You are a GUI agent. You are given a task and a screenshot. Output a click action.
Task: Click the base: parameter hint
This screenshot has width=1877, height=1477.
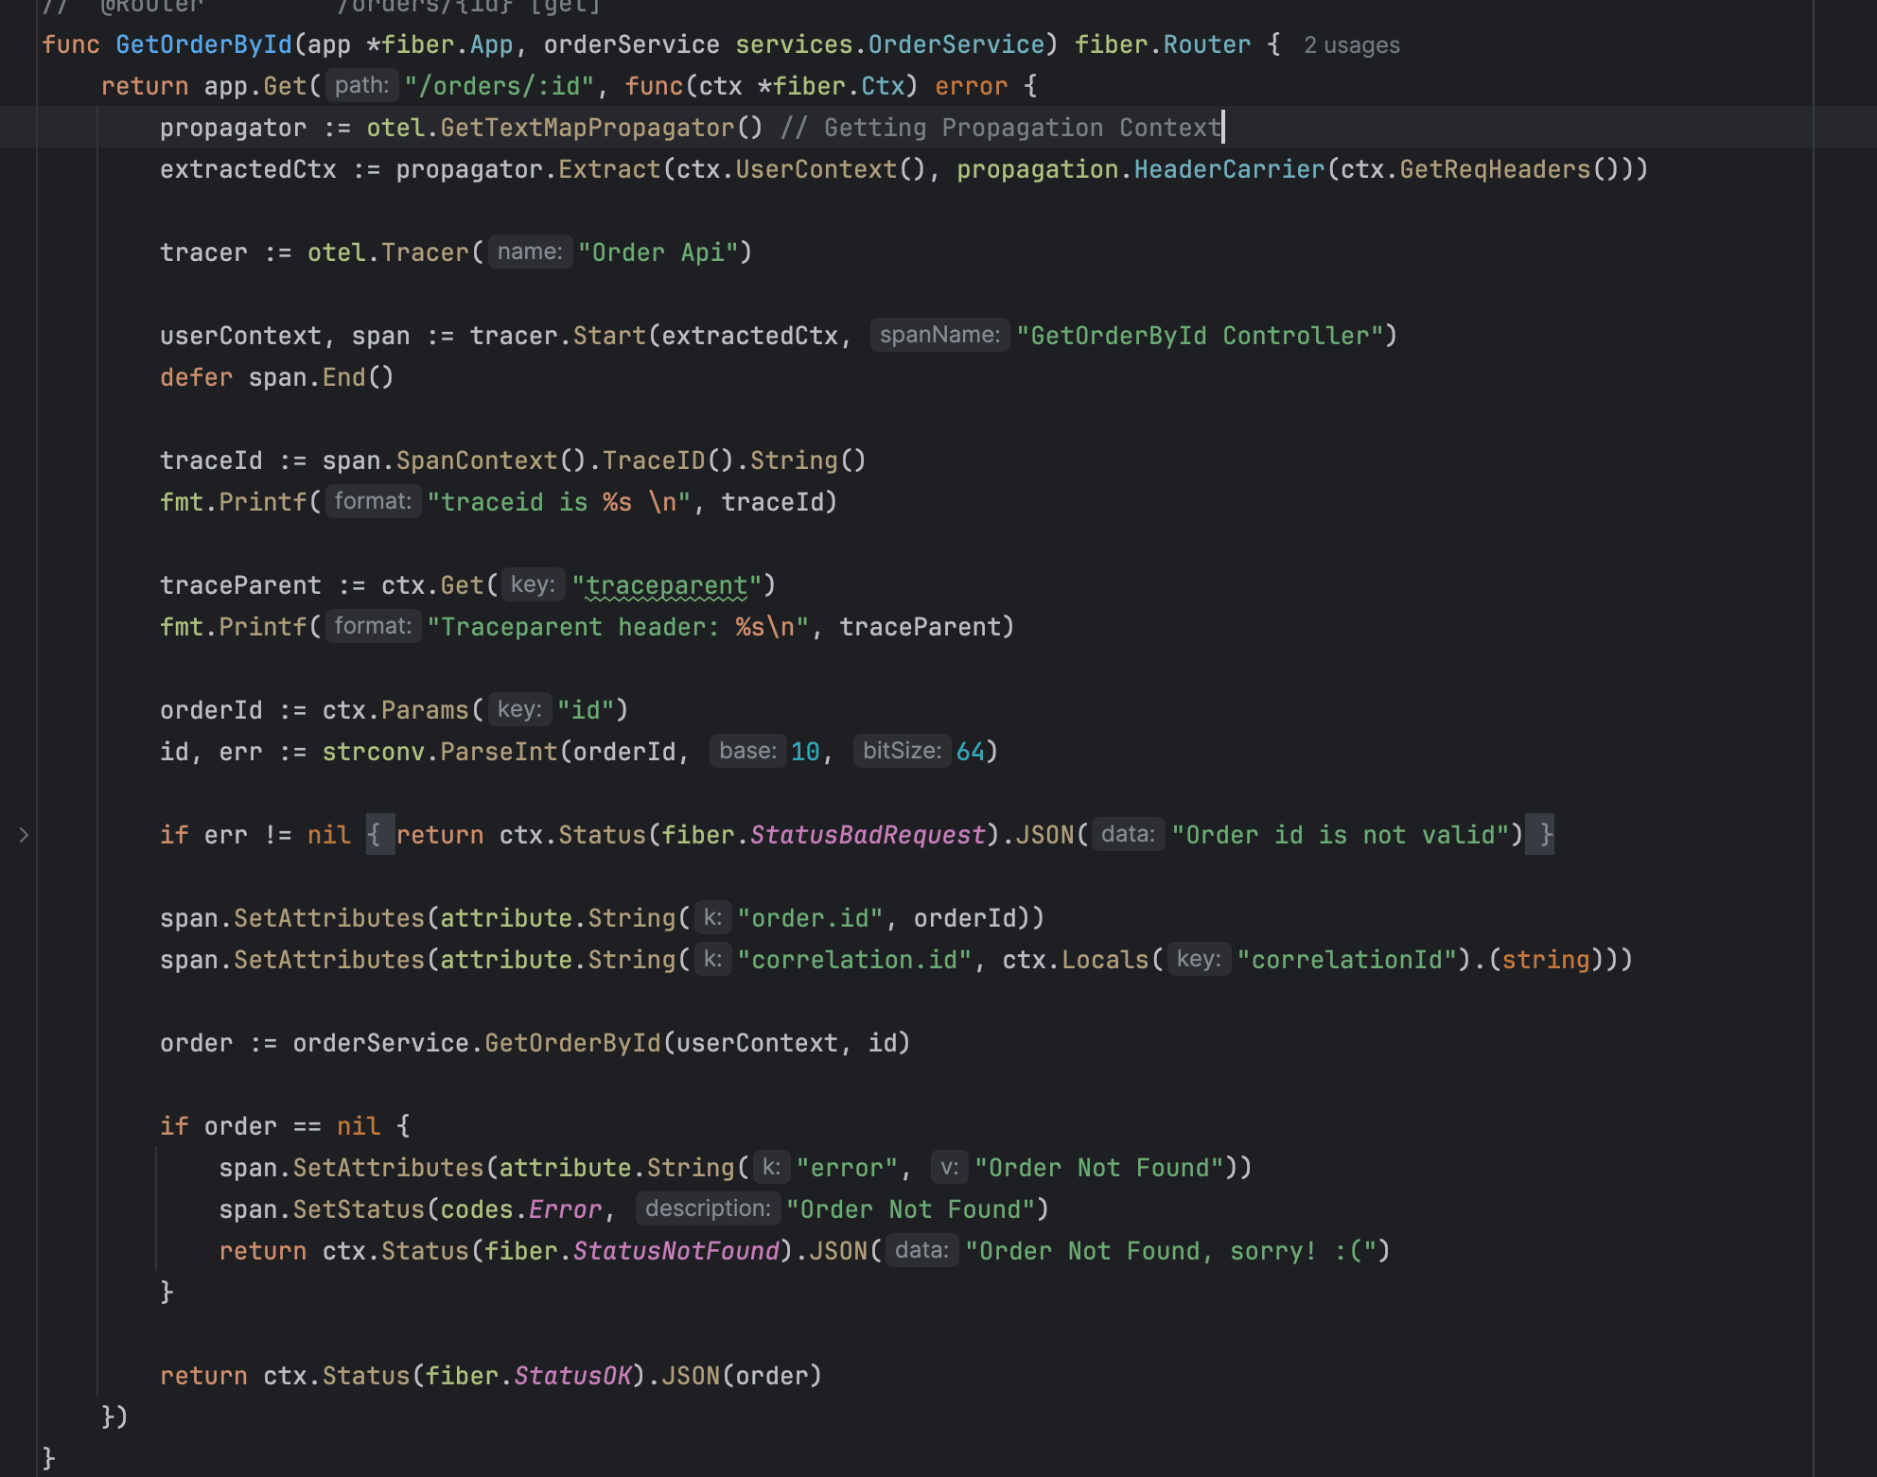tap(747, 752)
